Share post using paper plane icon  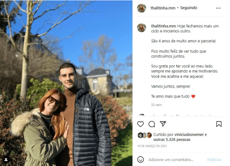pos(163,124)
